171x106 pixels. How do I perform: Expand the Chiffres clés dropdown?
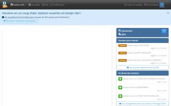[58, 5]
